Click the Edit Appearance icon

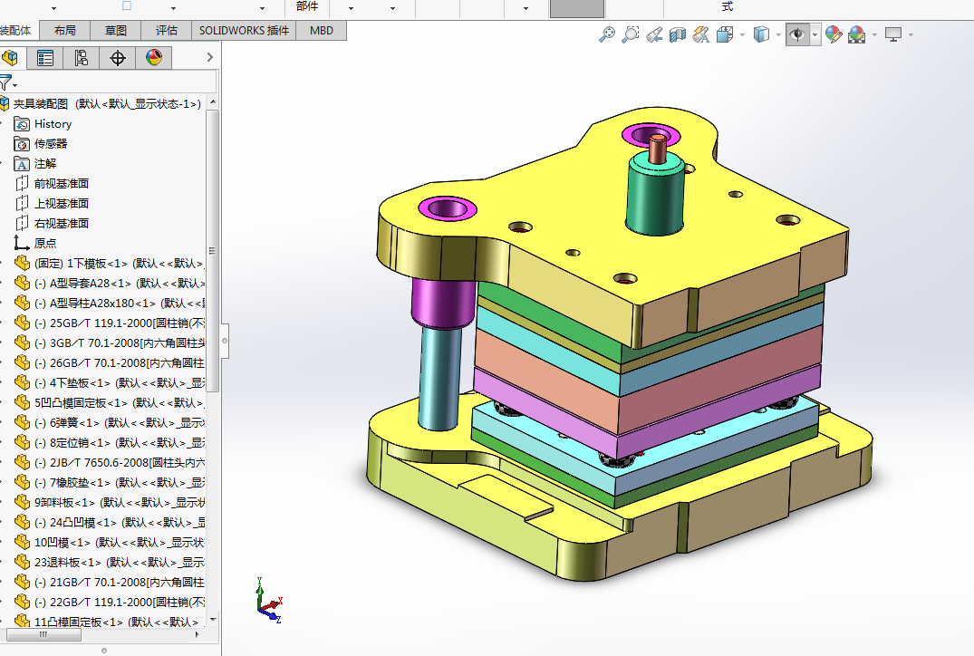click(833, 34)
